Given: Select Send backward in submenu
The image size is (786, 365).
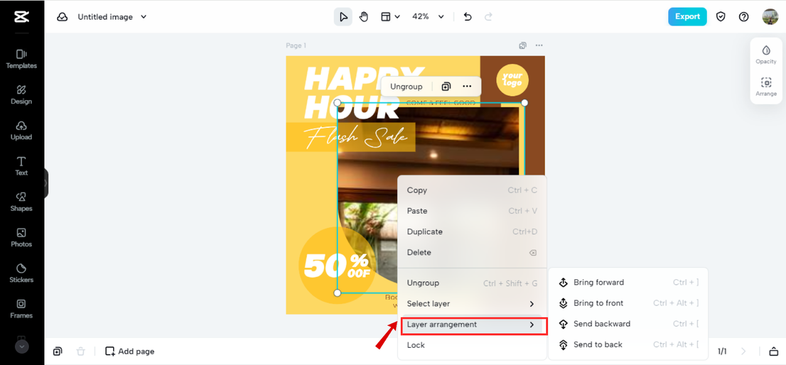Looking at the screenshot, I should tap(628, 324).
